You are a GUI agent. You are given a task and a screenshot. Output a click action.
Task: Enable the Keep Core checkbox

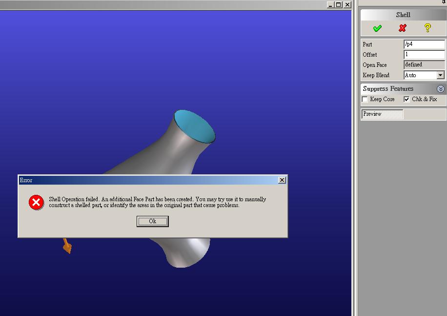tap(365, 99)
